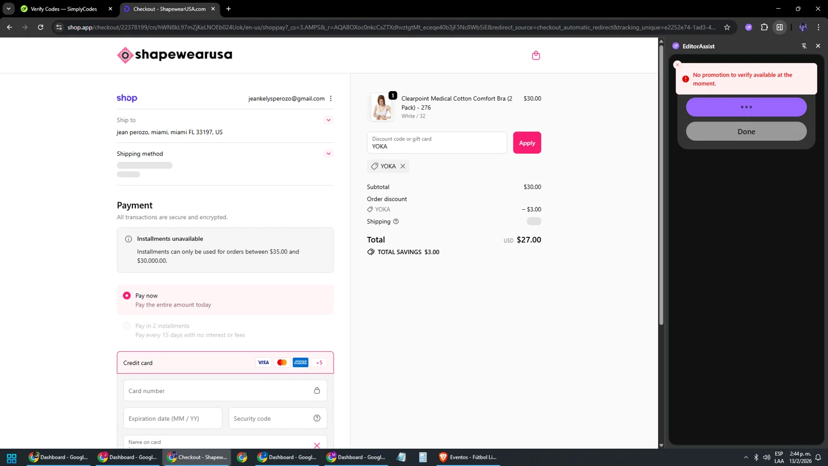Click the TOTAL SAVINGS $3.00 text
Viewport: 828px width, 466px height.
tap(408, 252)
